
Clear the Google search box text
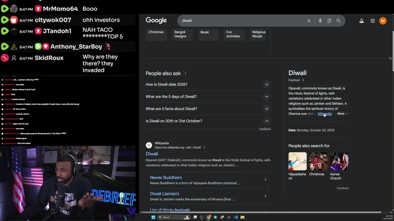coord(309,21)
